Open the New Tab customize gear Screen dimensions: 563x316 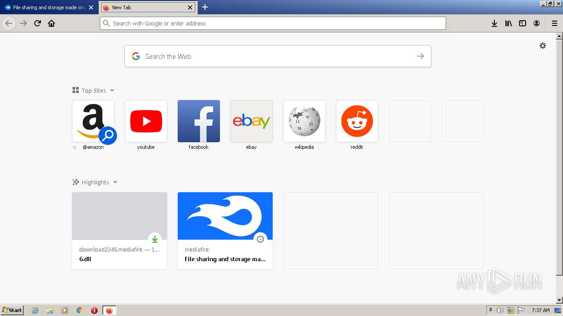pos(543,46)
